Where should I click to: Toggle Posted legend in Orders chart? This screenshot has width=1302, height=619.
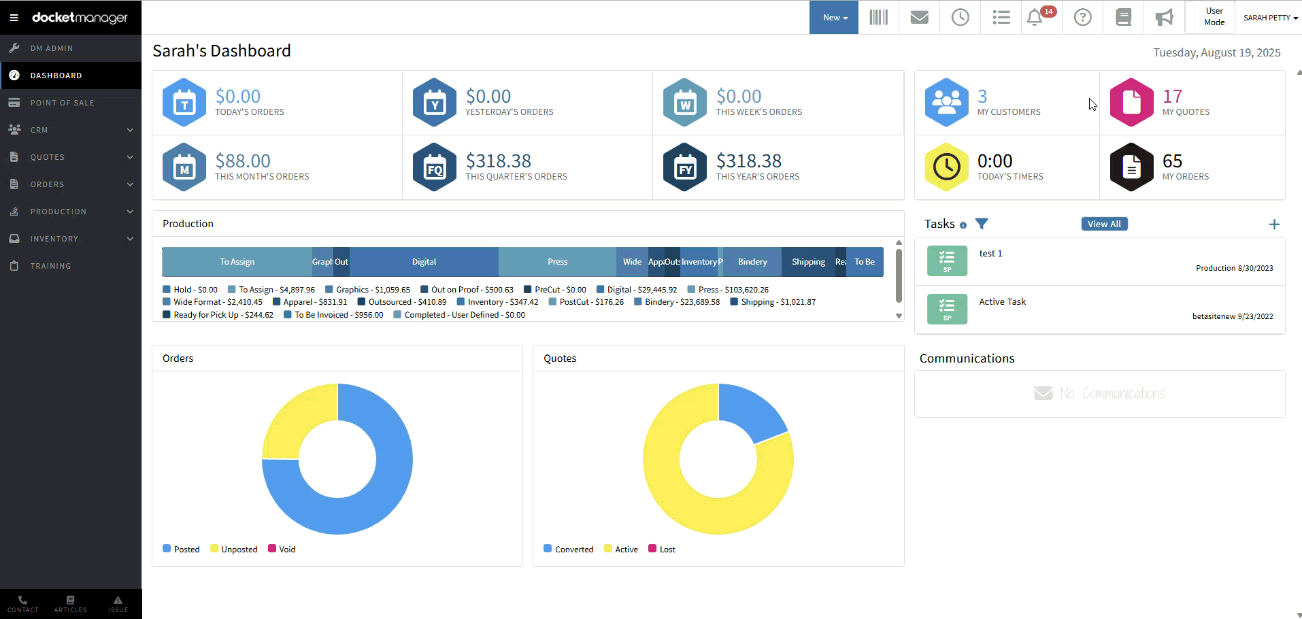coord(181,549)
